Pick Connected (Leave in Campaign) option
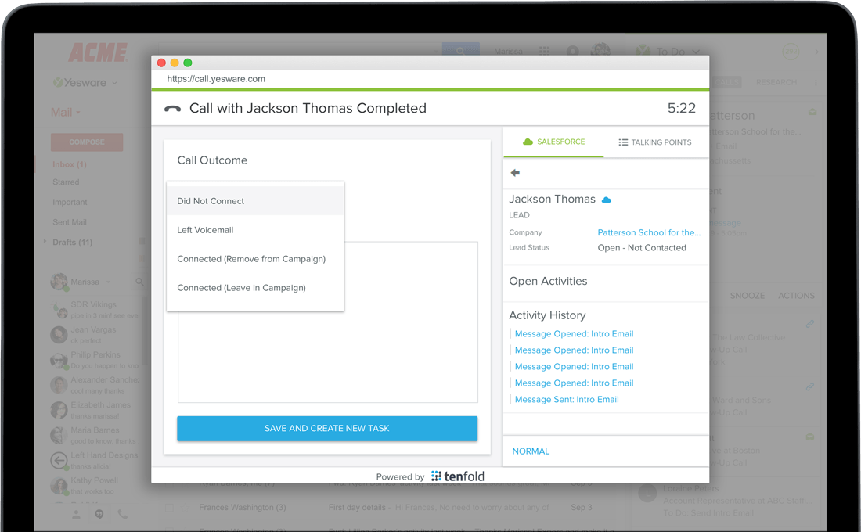The width and height of the screenshot is (861, 532). [255, 288]
